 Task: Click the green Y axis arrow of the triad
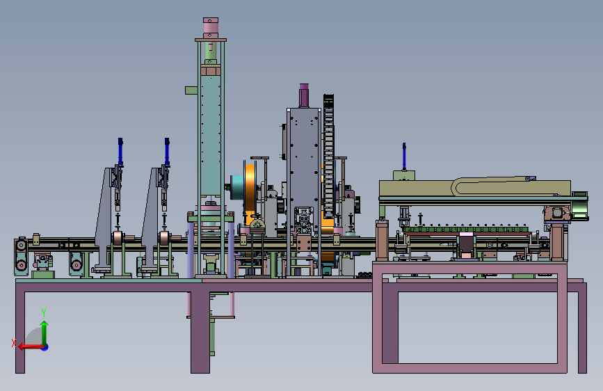[45, 332]
